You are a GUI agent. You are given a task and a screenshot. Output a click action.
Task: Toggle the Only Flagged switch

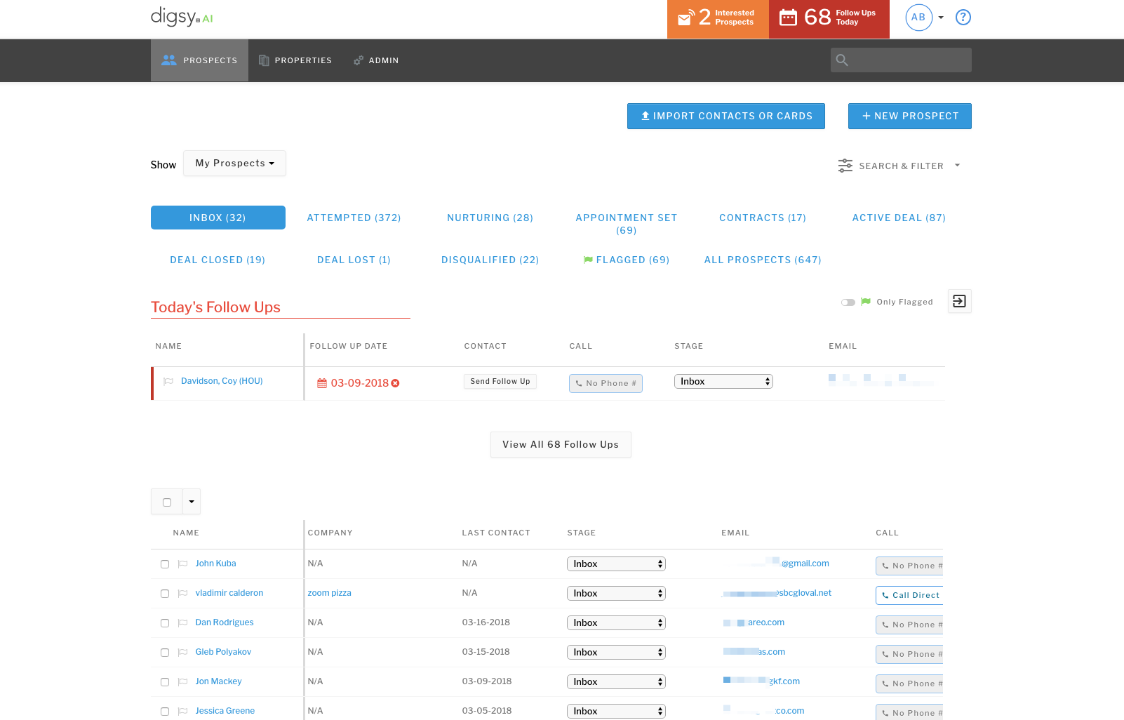tap(848, 302)
